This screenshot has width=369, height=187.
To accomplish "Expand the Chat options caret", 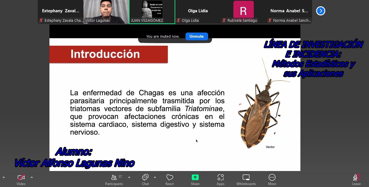I will point(155,177).
